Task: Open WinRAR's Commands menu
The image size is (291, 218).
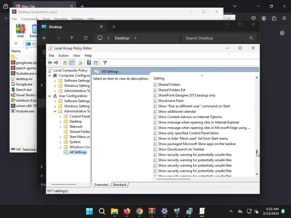Action: point(30,19)
